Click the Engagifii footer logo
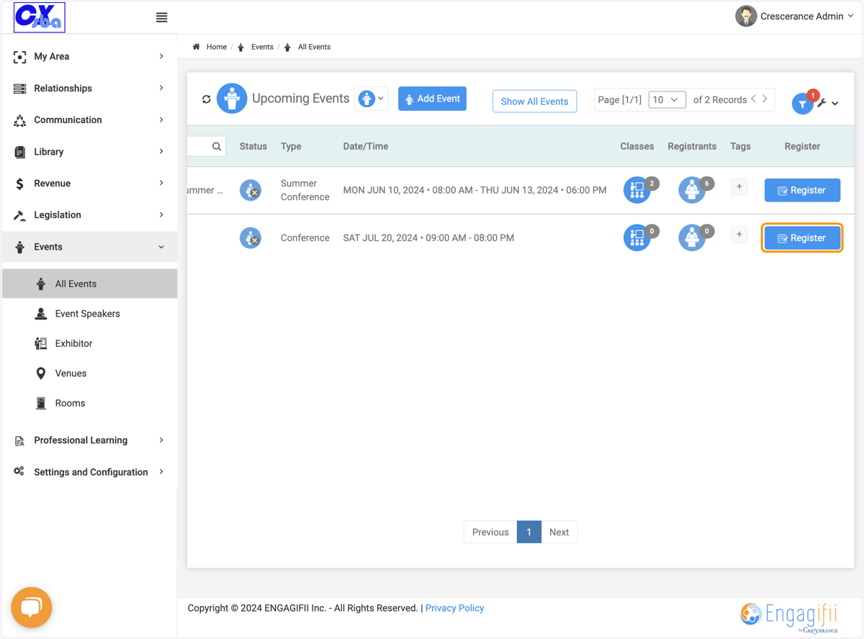This screenshot has height=639, width=864. tap(789, 617)
